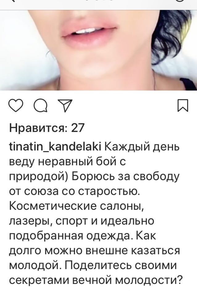Open comments via the speech bubble icon
The height and width of the screenshot is (291, 197).
click(x=40, y=106)
